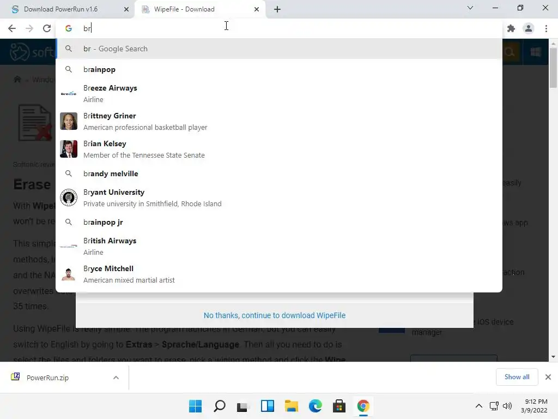Select the Brian Kelsey suggestion
Viewport: 558px width, 419px height.
pos(279,149)
